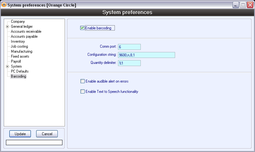Disable the Enable barcoding checkbox
The height and width of the screenshot is (152, 255).
82,28
